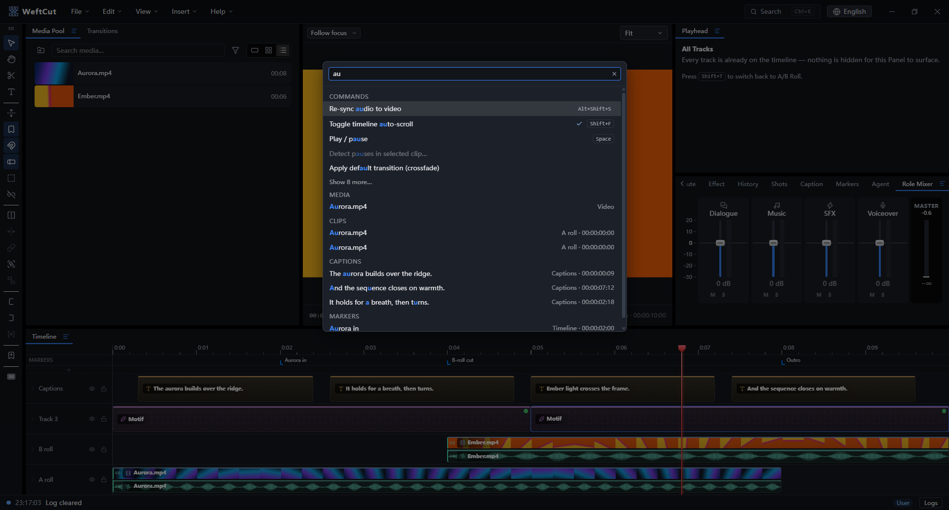Screen dimensions: 949x510
Task: Open the Follow focus dropdown
Action: click(x=333, y=33)
